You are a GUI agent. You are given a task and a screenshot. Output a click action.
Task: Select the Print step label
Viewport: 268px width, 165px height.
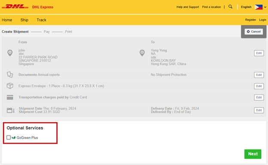69,32
